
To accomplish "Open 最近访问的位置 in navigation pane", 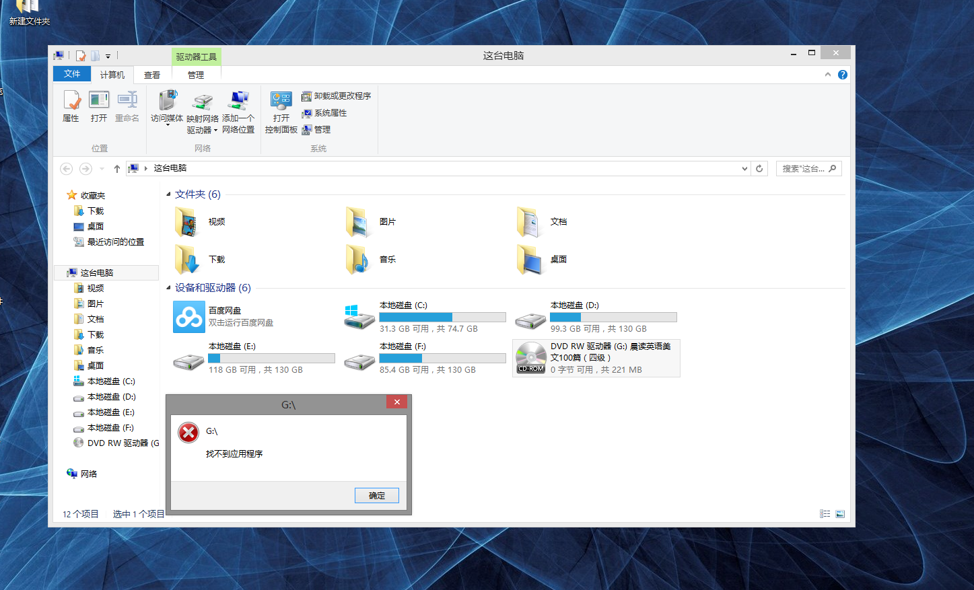I will pos(108,242).
